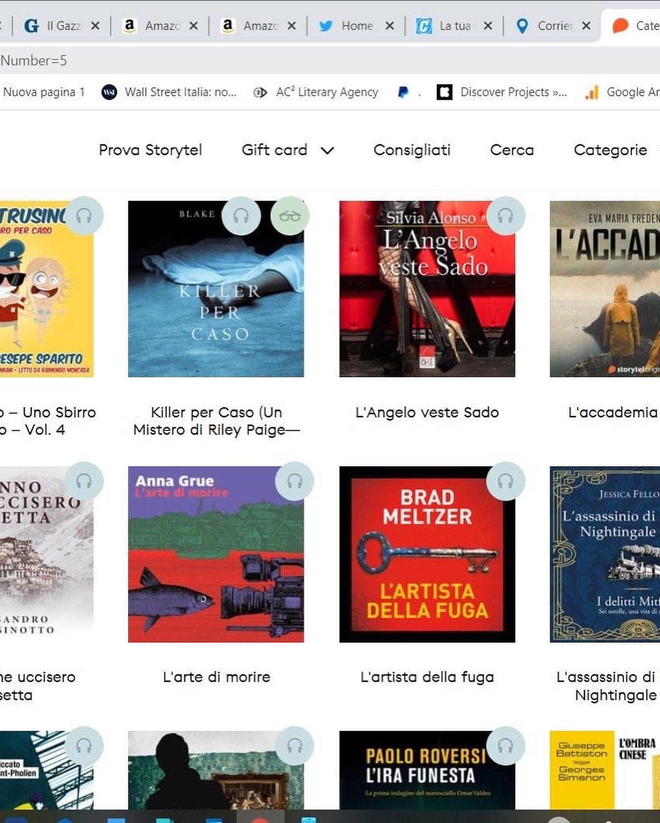This screenshot has height=823, width=660.
Task: Click headphones icon on L'artista della fuga
Action: (x=506, y=481)
